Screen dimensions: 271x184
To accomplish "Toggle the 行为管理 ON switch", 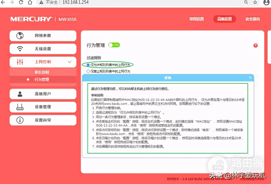I will (114, 45).
